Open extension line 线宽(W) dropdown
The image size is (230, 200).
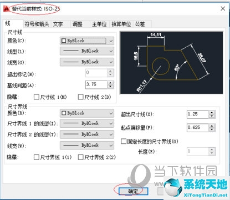pos(87,146)
